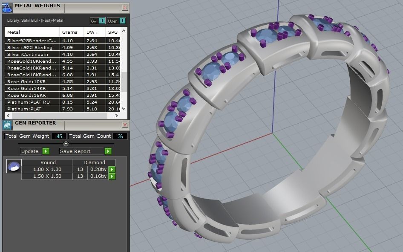Select RoseGold18KRend... row with 6.08 grams
This screenshot has width=403, height=252.
point(63,75)
